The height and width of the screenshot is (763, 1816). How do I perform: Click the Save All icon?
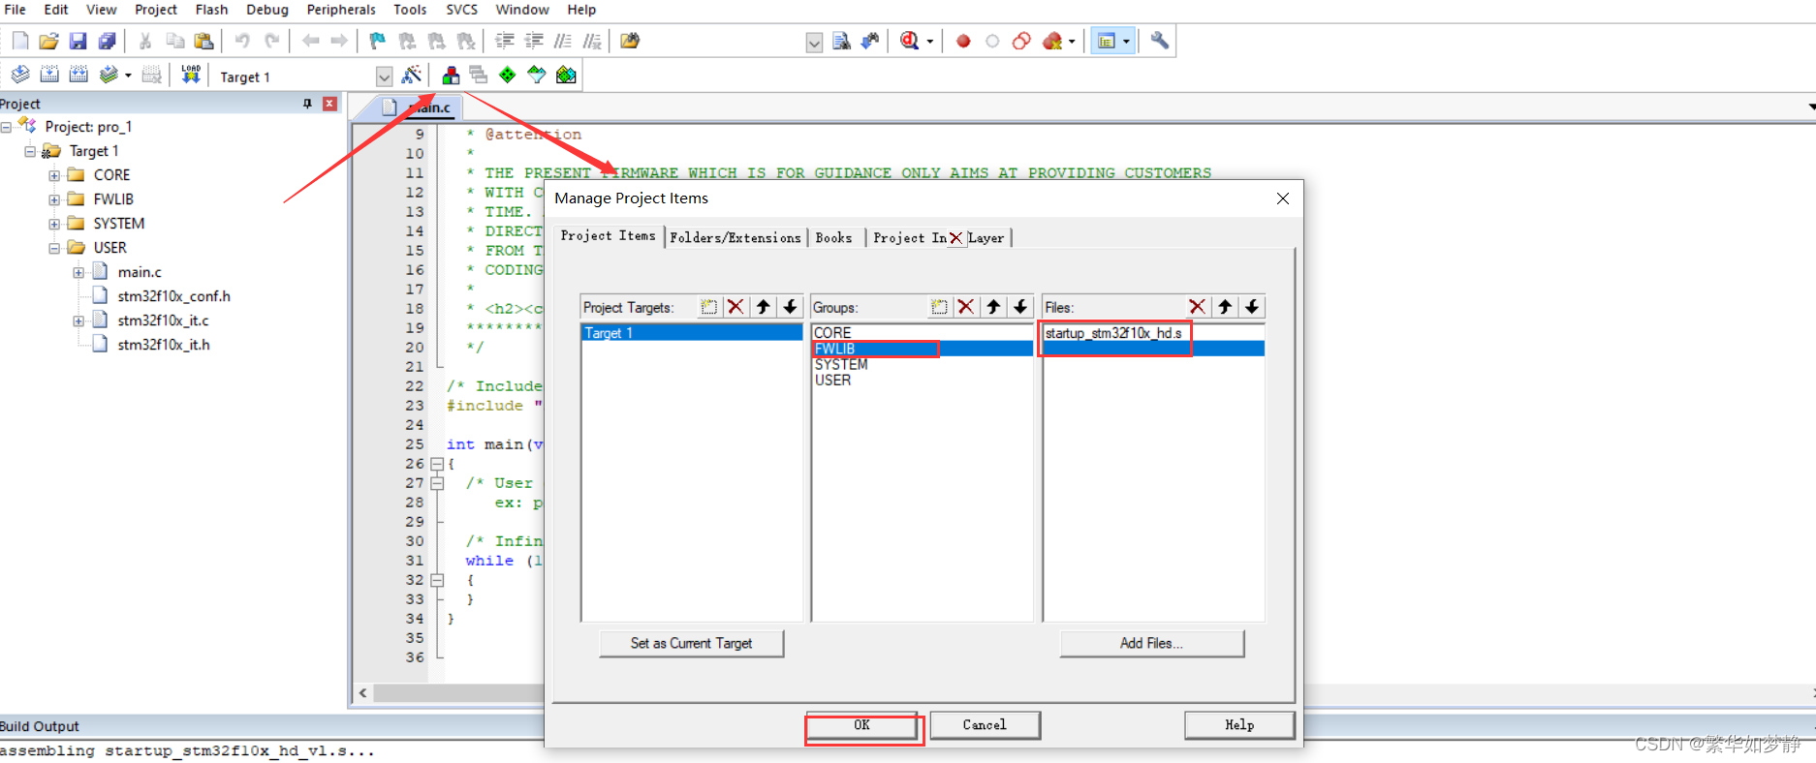click(107, 41)
